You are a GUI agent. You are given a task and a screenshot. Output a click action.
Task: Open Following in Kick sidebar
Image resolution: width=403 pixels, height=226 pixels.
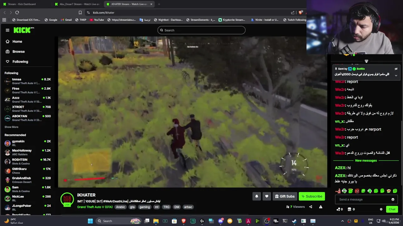(17, 62)
